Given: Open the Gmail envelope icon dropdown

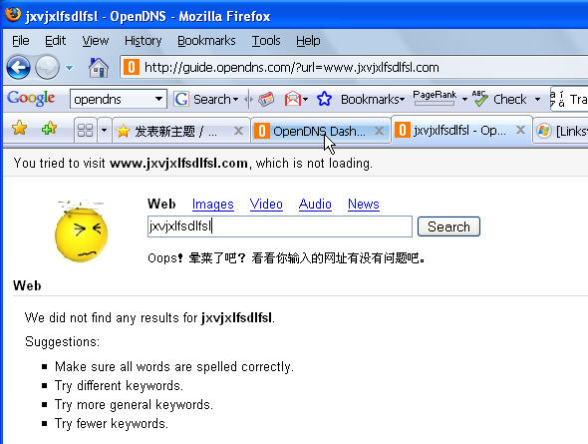Looking at the screenshot, I should pyautogui.click(x=305, y=100).
